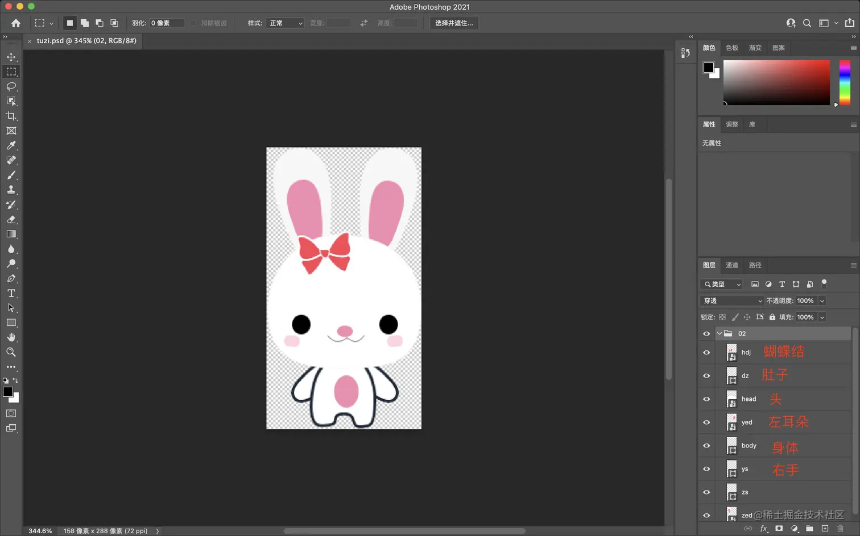Select the Dodge tool

[11, 263]
